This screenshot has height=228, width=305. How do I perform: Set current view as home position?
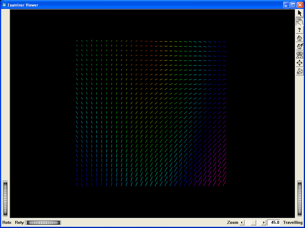pyautogui.click(x=300, y=46)
